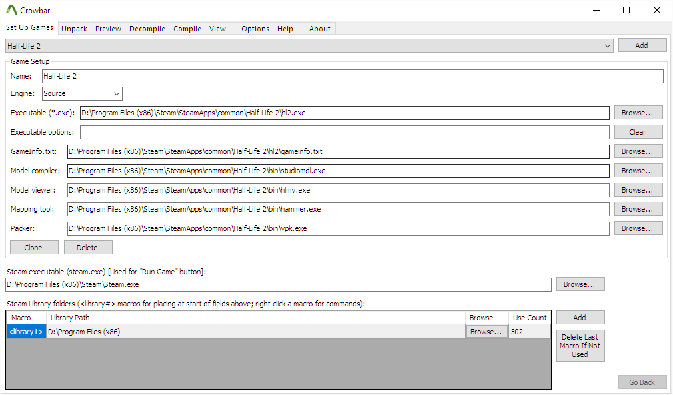Edit the game Name field
Screen dimensions: 673x395
click(353, 76)
